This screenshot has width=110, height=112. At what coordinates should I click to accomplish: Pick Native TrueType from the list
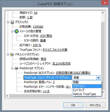click(x=87, y=94)
